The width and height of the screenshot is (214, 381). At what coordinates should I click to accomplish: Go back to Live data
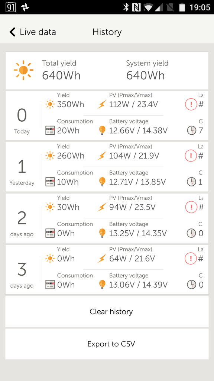point(33,32)
